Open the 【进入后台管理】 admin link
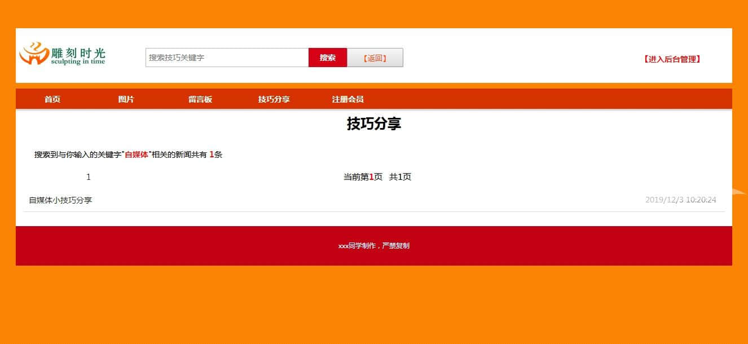The width and height of the screenshot is (748, 344). point(671,59)
